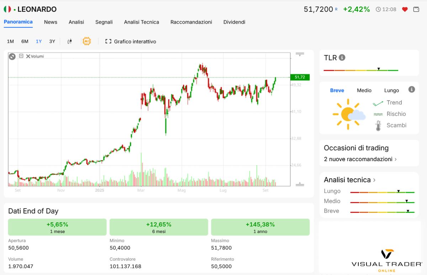Click the Lungo analysis gauge bar
The height and width of the screenshot is (275, 427).
point(383,192)
